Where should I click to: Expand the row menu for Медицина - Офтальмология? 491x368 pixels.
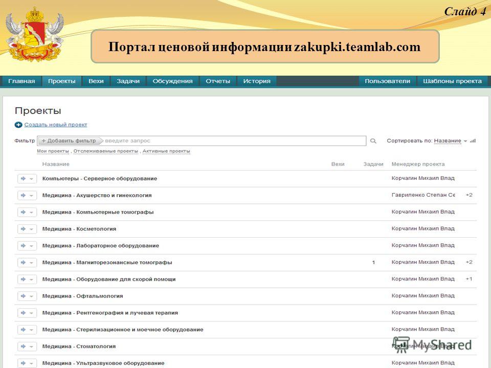tap(31, 296)
